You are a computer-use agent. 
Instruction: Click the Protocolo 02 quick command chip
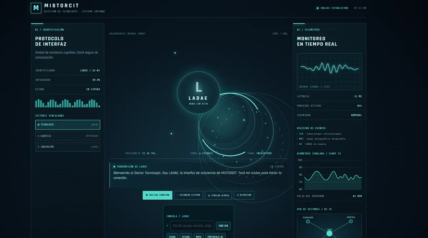tap(215, 236)
